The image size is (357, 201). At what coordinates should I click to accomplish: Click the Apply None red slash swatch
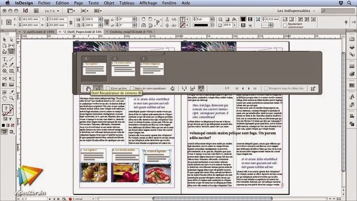12,125
